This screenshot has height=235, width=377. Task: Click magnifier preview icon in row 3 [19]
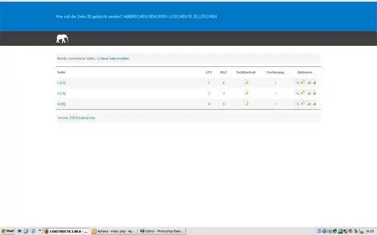[297, 93]
